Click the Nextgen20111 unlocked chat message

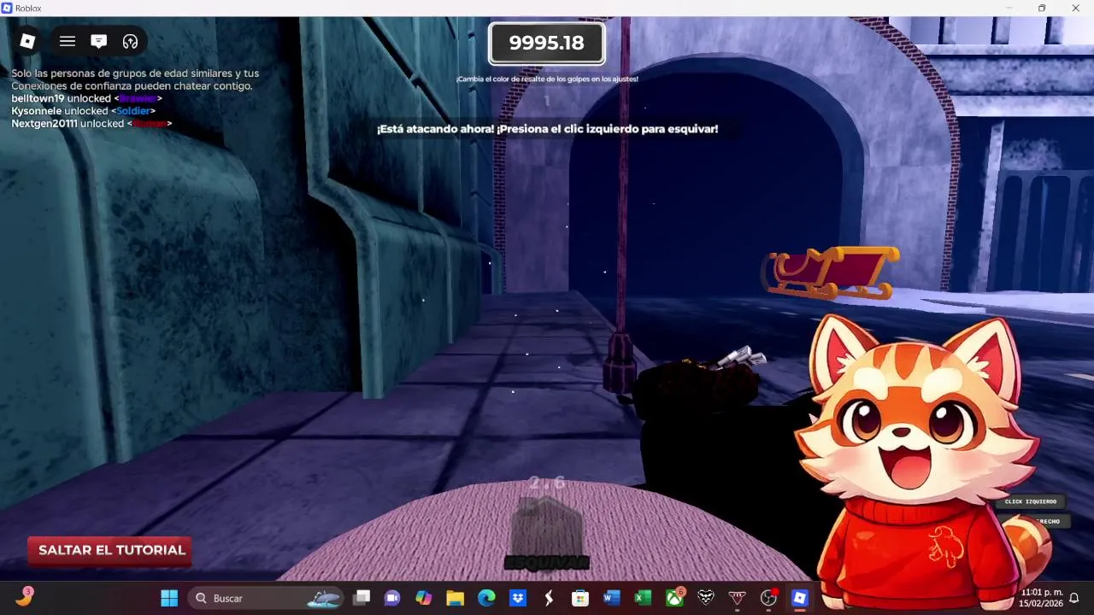tap(91, 123)
